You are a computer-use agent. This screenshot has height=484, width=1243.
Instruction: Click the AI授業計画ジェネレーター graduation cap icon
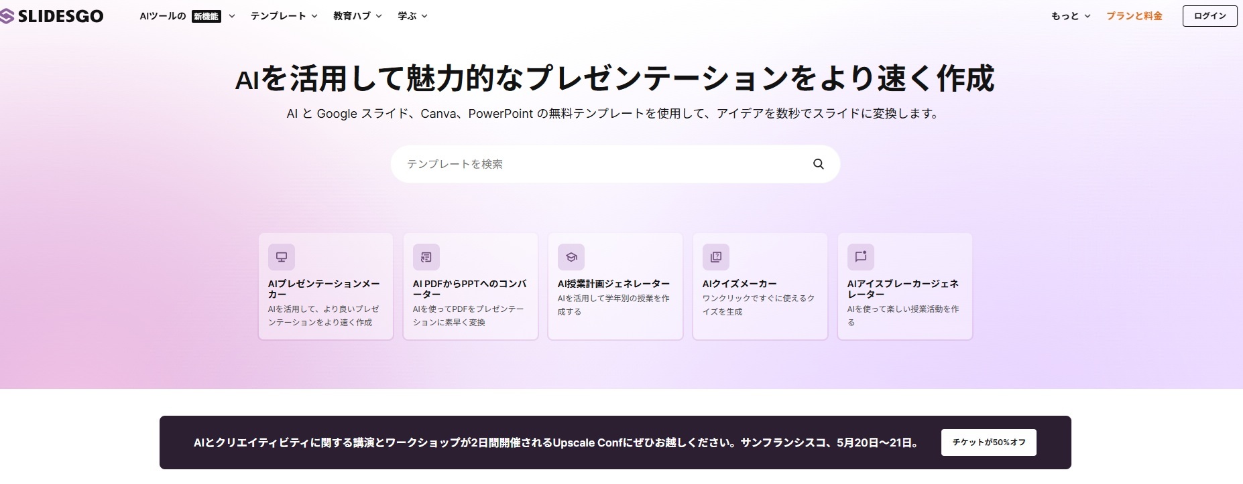[571, 257]
